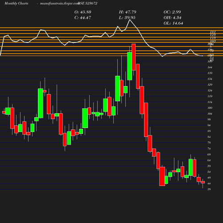Viewport: 223px width, 223px height.
Task: Click the 44 price axis label
Action: tap(209, 184)
